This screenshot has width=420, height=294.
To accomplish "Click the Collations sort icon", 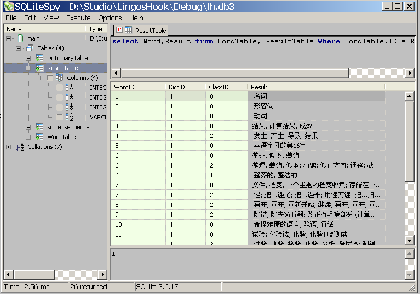I will point(20,147).
